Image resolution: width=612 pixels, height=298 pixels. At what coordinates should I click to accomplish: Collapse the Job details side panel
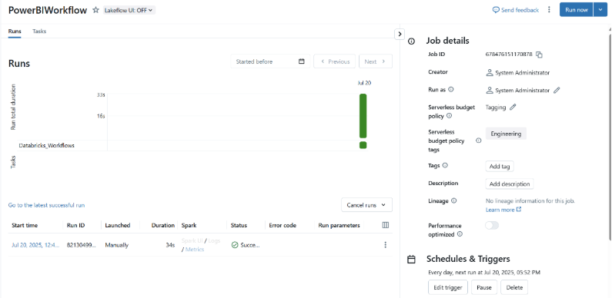tap(400, 35)
